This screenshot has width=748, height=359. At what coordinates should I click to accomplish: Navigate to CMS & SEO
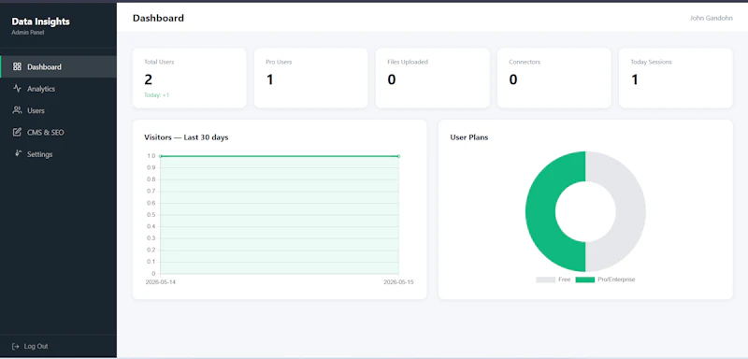pyautogui.click(x=58, y=133)
